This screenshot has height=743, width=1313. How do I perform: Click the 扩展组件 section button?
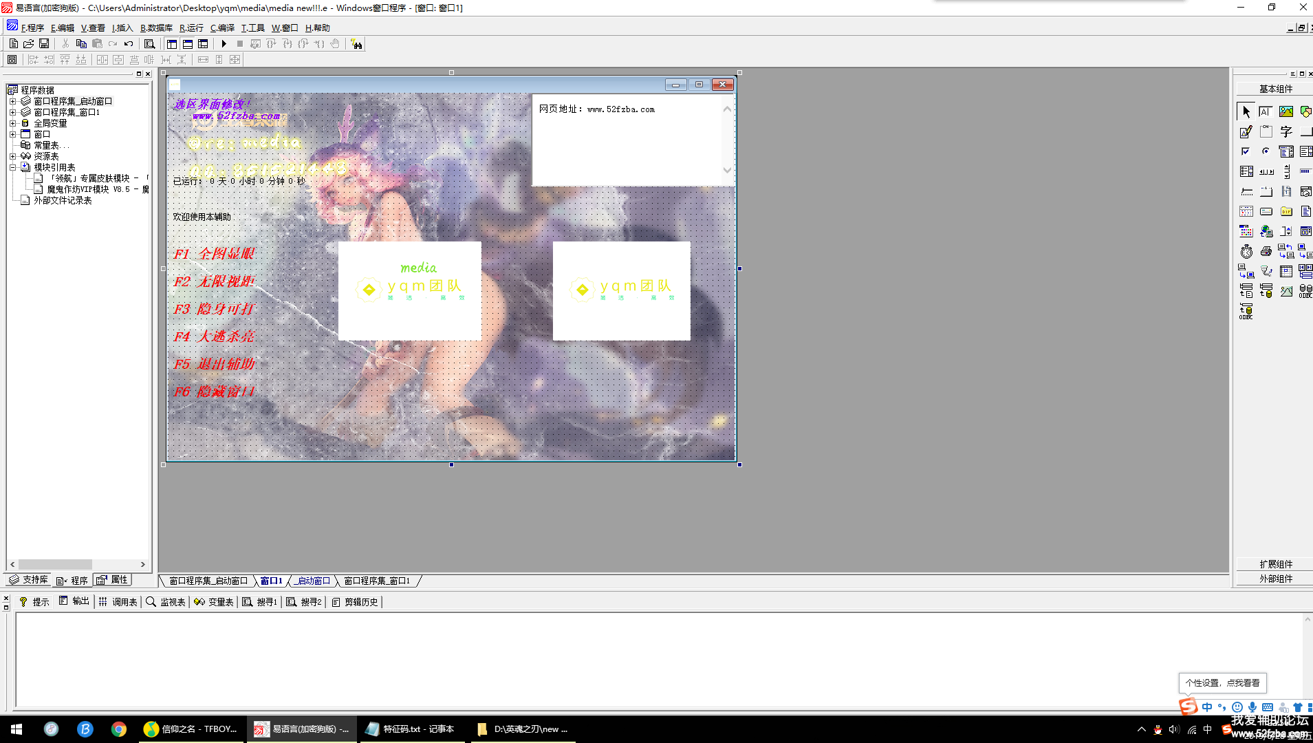tap(1276, 564)
